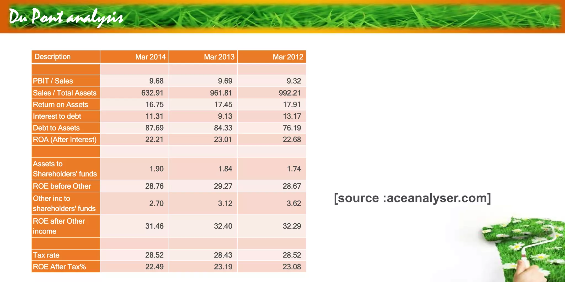Screen dimensions: 565x282
Task: Select ROE After Tax% value 23.19
Action: coord(223,267)
